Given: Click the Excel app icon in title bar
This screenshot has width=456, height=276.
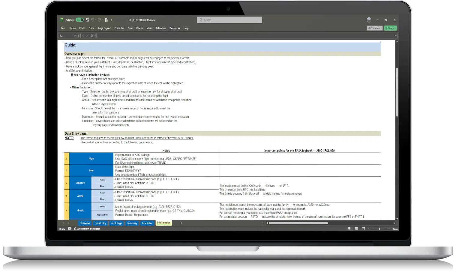Looking at the screenshot, I should 62,20.
